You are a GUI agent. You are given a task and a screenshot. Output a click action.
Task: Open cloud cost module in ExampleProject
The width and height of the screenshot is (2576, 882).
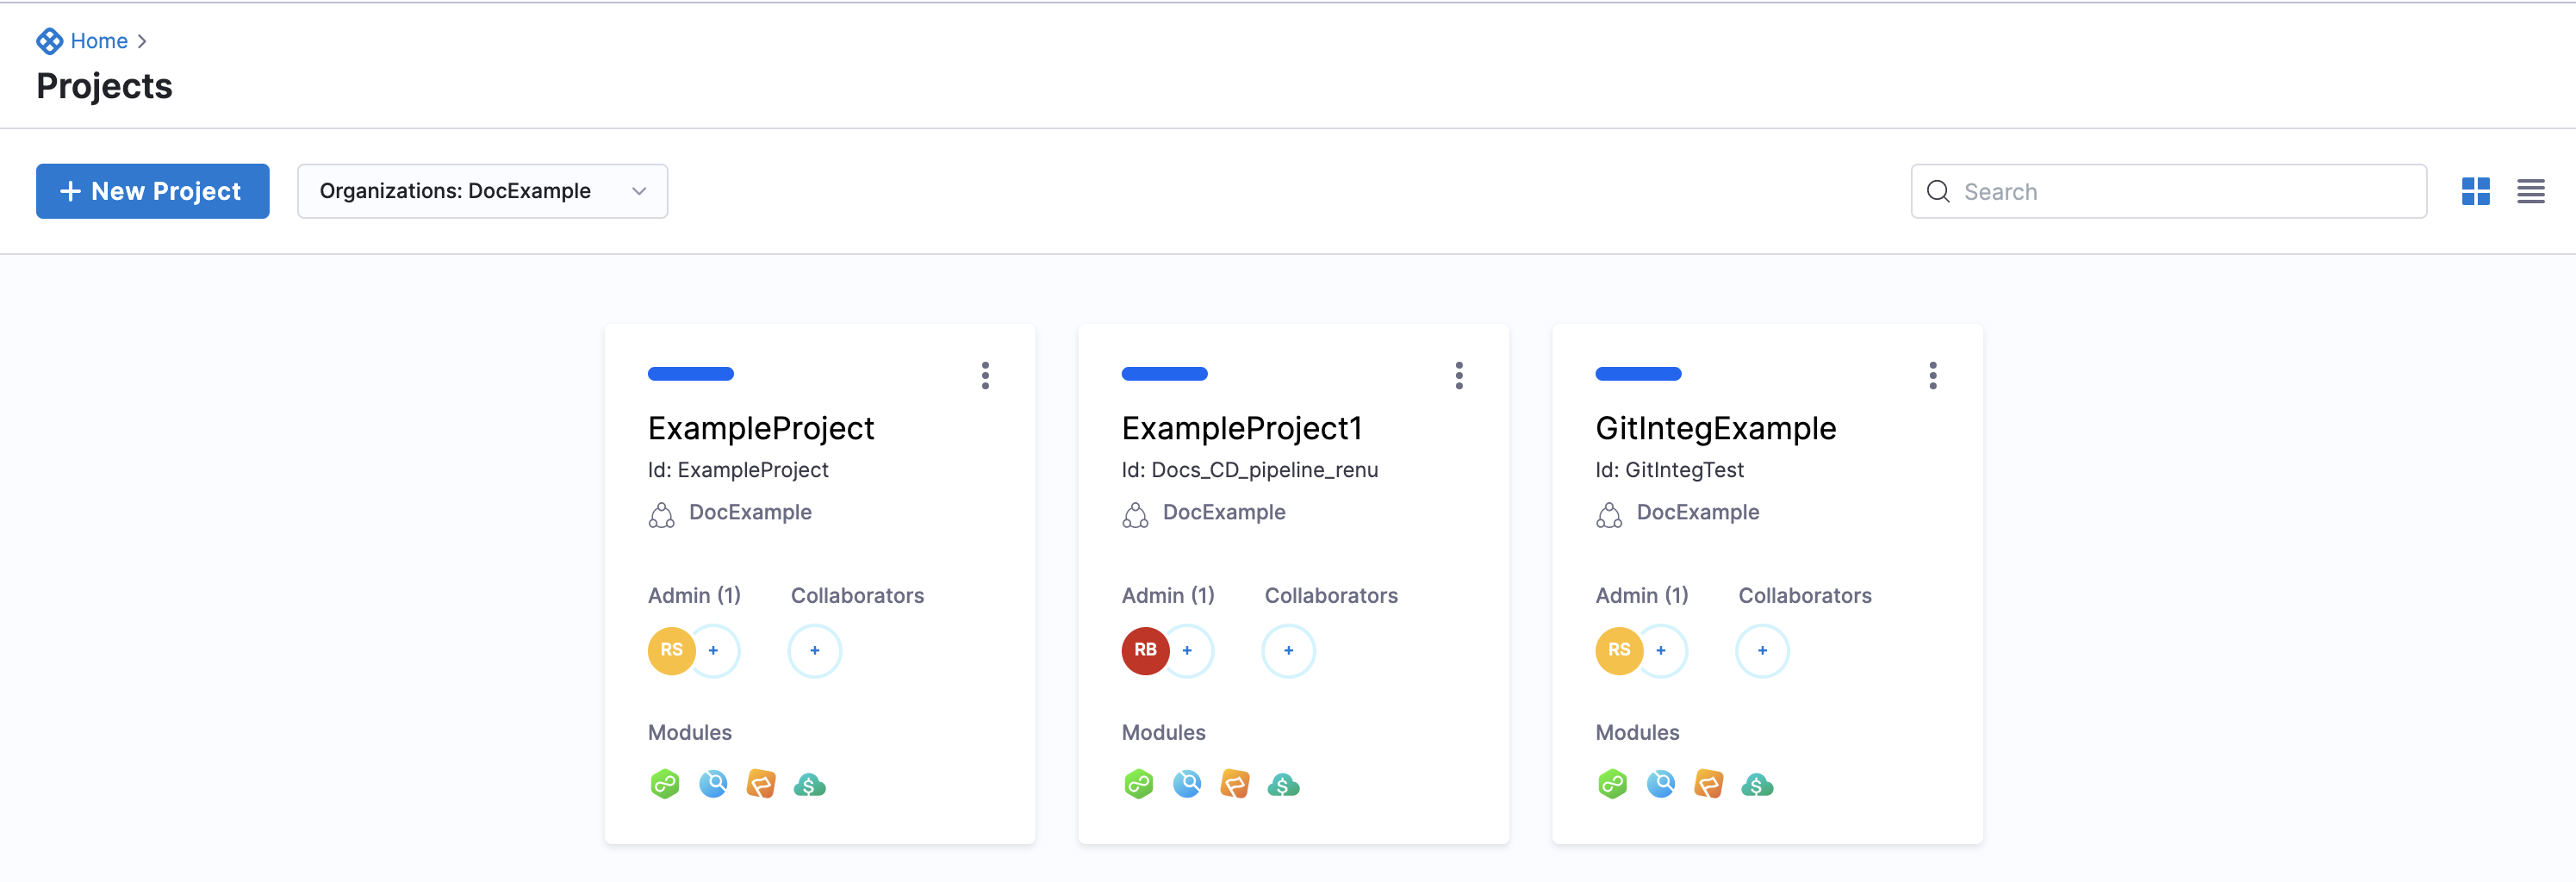coord(809,785)
